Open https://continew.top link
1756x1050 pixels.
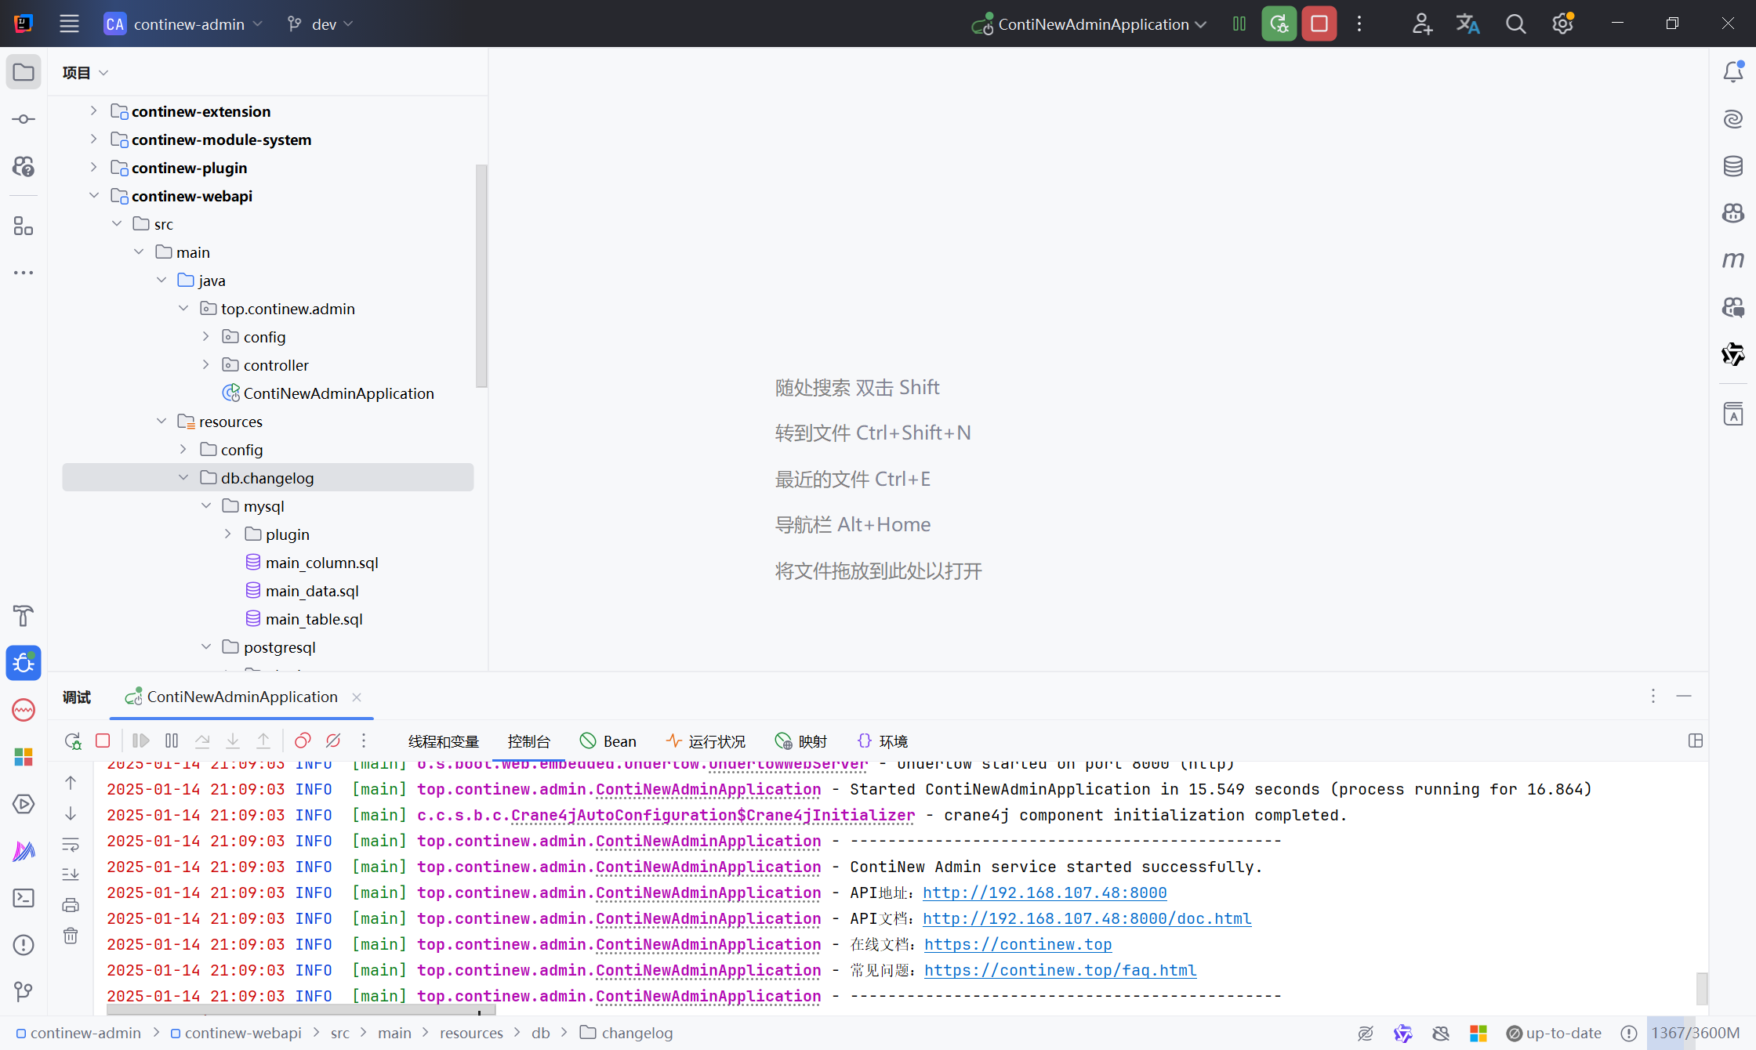(1018, 944)
